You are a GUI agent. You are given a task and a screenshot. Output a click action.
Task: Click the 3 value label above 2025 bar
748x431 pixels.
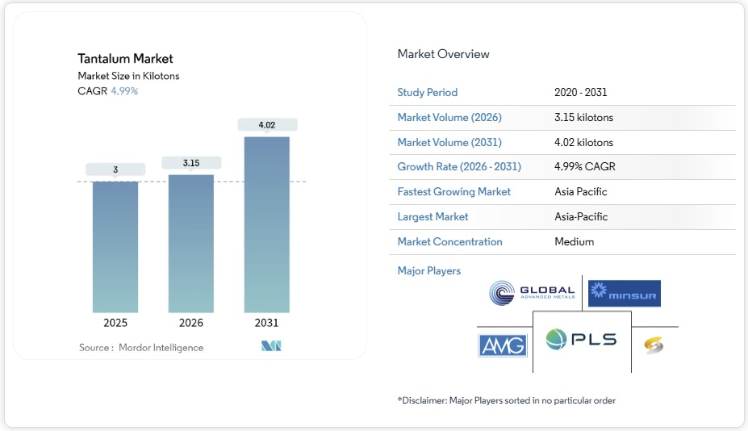(115, 169)
